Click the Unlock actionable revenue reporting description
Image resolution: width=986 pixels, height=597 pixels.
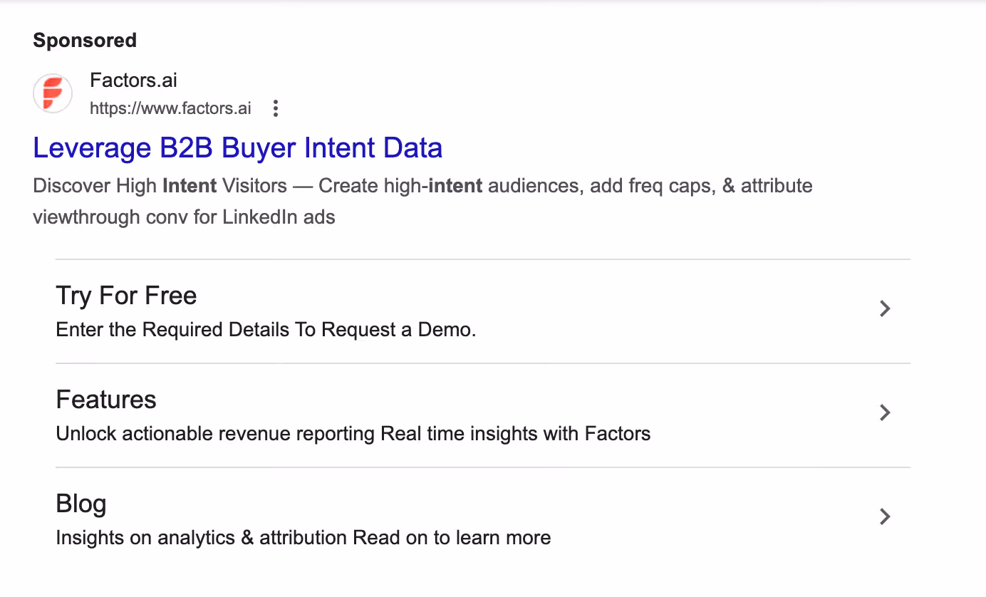pos(353,434)
